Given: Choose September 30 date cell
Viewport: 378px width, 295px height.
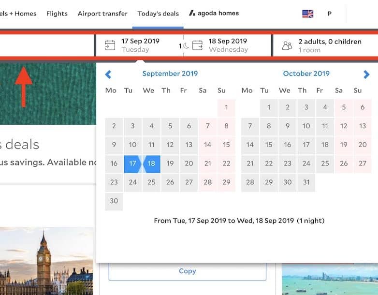Looking at the screenshot, I should pyautogui.click(x=114, y=201).
